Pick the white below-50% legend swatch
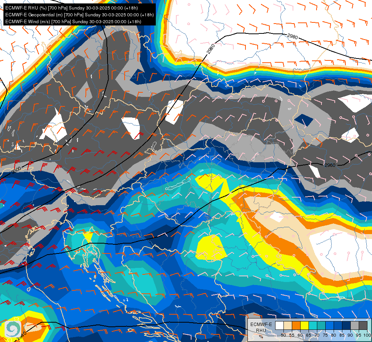372x342 pixels. pos(279,325)
